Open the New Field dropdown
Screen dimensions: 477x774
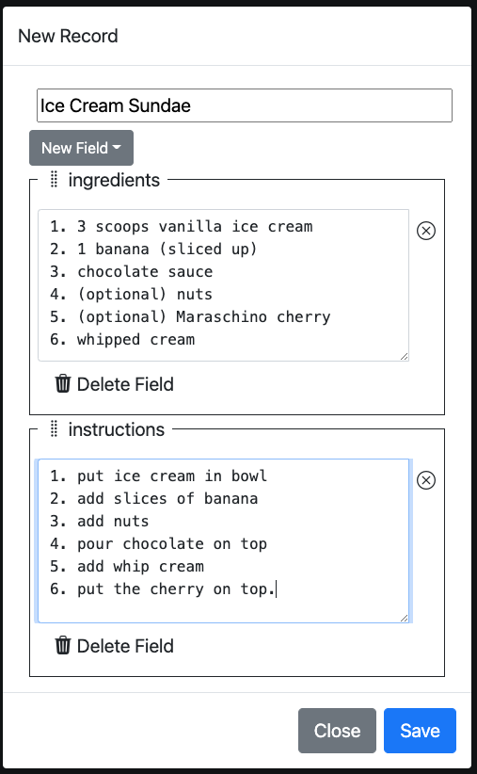click(x=82, y=148)
